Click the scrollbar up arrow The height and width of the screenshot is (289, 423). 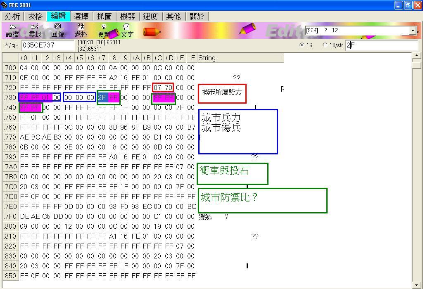click(416, 56)
